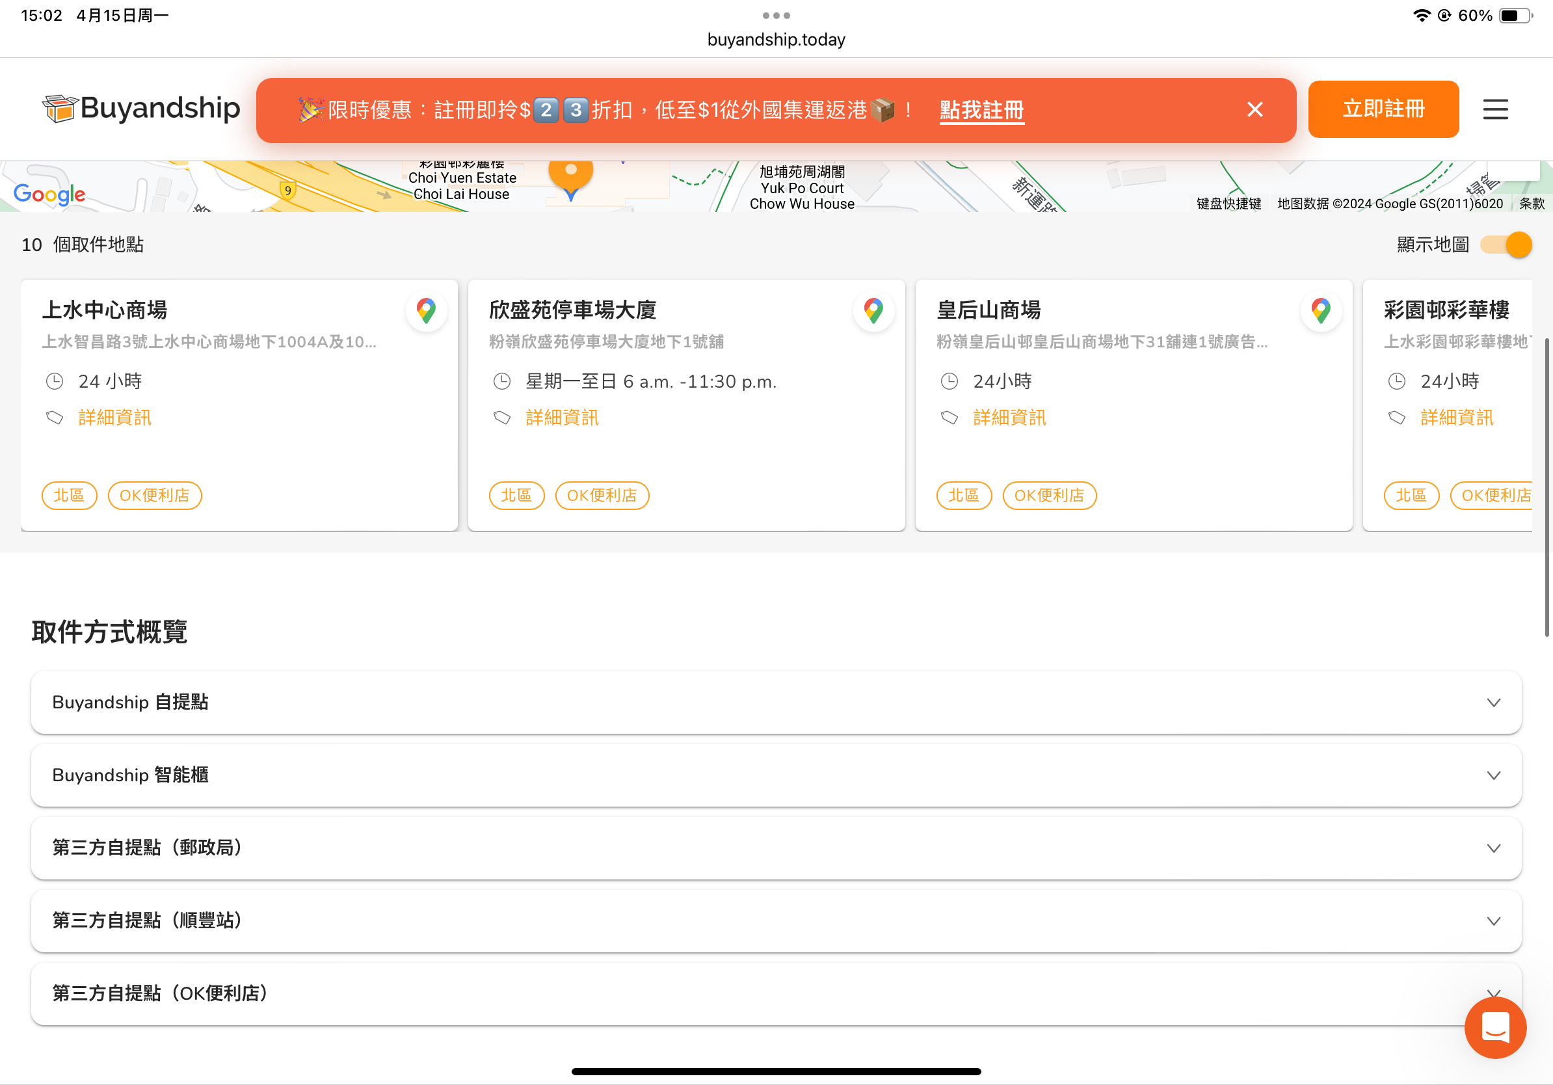Click OK便利店 tag on 皇后山商場 card
Viewport: 1553px width, 1085px height.
(1049, 496)
